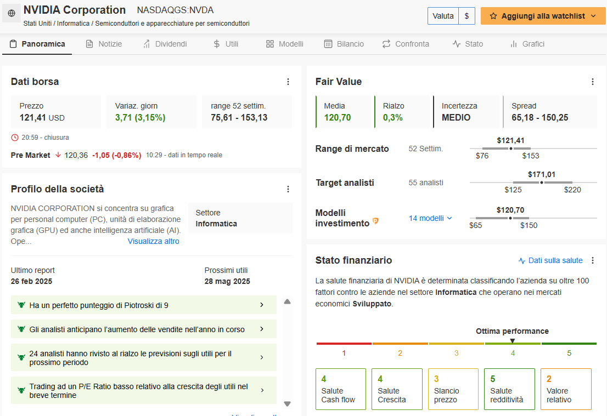This screenshot has height=416, width=607.
Task: Click the NASDAQGS:NVDA ticker text
Action: pos(176,10)
